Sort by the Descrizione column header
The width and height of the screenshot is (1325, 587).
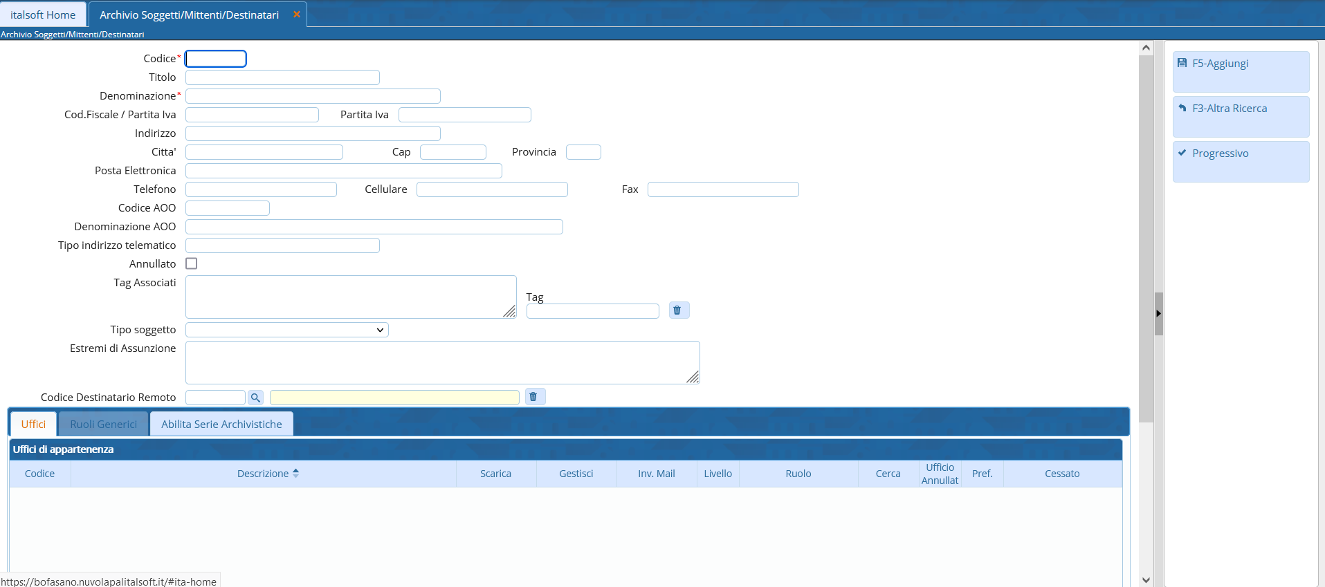pos(263,474)
